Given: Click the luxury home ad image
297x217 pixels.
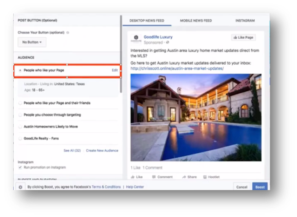Looking at the screenshot, I should coord(196,117).
